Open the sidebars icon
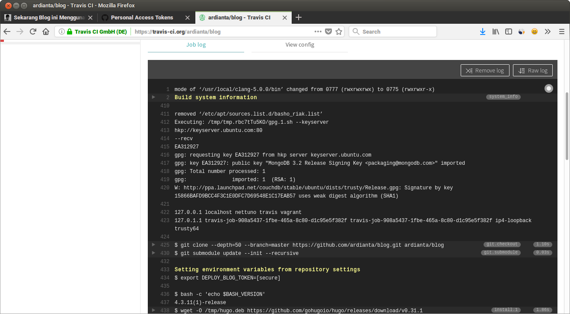The height and width of the screenshot is (314, 570). point(509,31)
